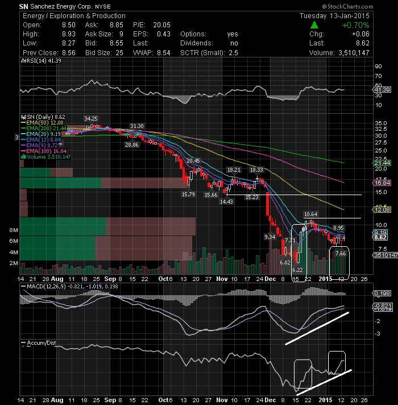Click the SN ticker symbol in header
398x405 pixels.
23,6
